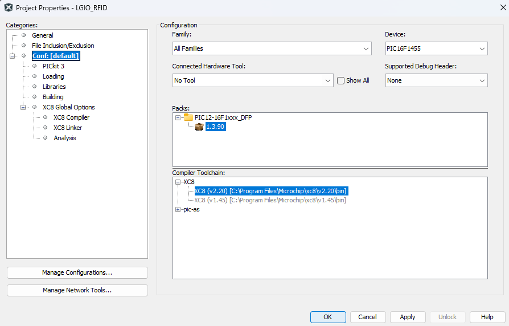Click the Manage Network Tools button
This screenshot has width=509, height=326.
click(77, 291)
